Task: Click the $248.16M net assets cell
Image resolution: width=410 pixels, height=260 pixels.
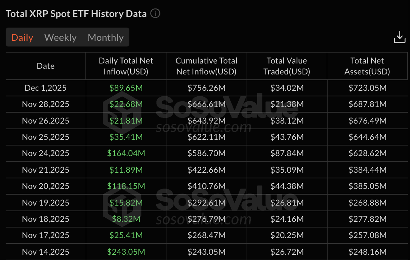Action: point(367,252)
